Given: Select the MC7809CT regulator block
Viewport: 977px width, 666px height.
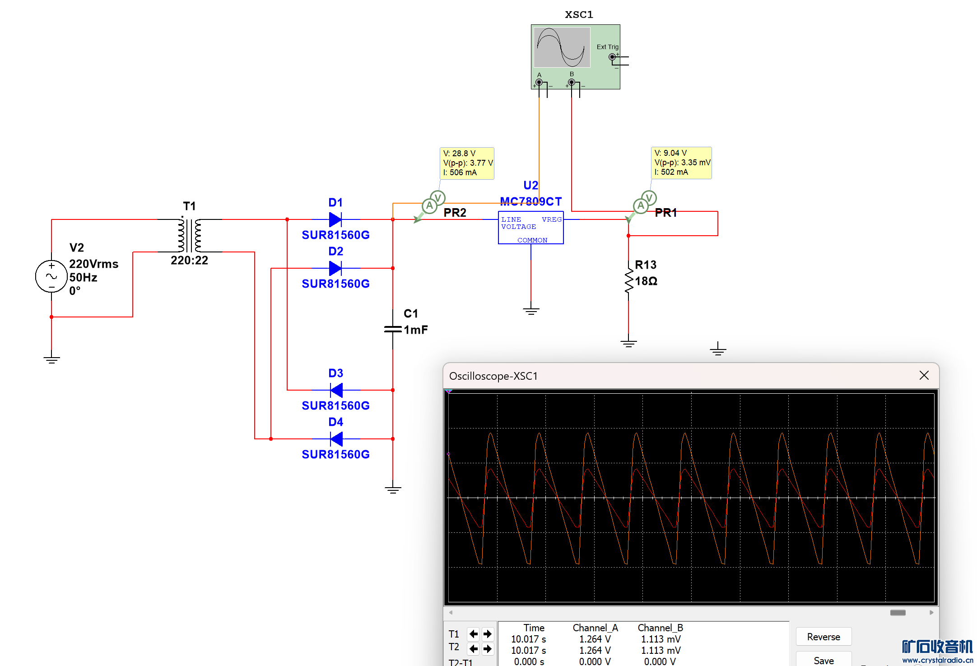Looking at the screenshot, I should point(531,228).
